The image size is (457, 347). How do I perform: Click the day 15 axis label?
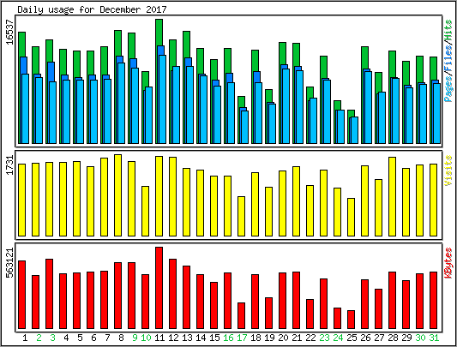pyautogui.click(x=214, y=338)
